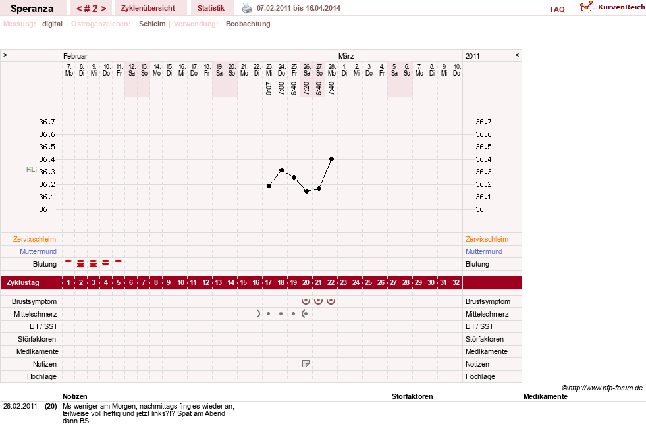Click the Speranza profile title
The height and width of the screenshot is (441, 646).
pyautogui.click(x=32, y=9)
